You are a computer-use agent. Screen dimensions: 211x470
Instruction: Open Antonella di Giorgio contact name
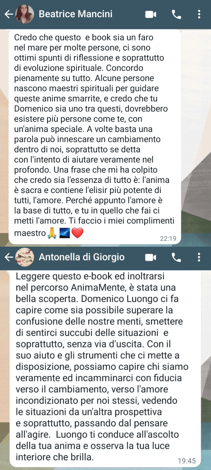click(82, 258)
